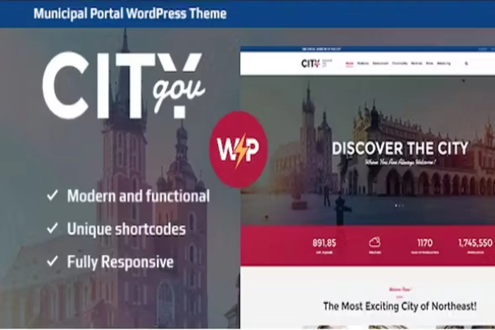Open the Government menu item
Image resolution: width=495 pixels, height=330 pixels.
380,63
